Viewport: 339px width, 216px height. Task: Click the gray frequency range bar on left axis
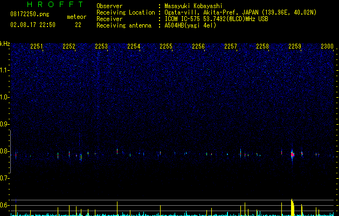point(11,152)
